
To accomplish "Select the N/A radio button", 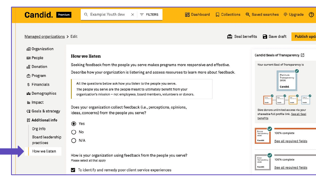I will pos(74,140).
